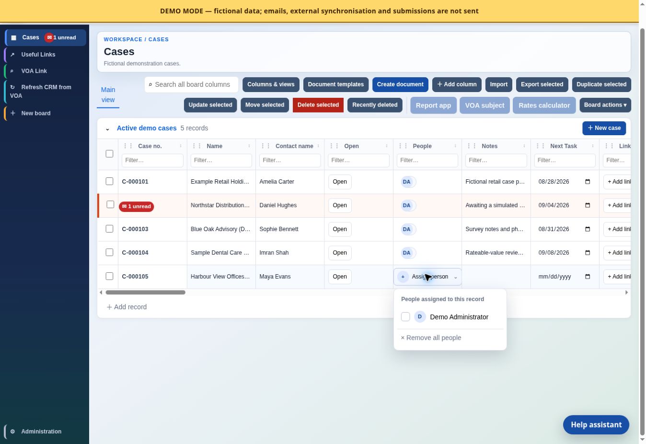Open the Columns & views menu
This screenshot has height=444, width=646.
(271, 84)
